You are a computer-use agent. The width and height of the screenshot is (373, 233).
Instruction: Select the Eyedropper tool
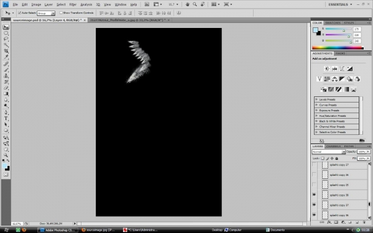pyautogui.click(x=6, y=57)
